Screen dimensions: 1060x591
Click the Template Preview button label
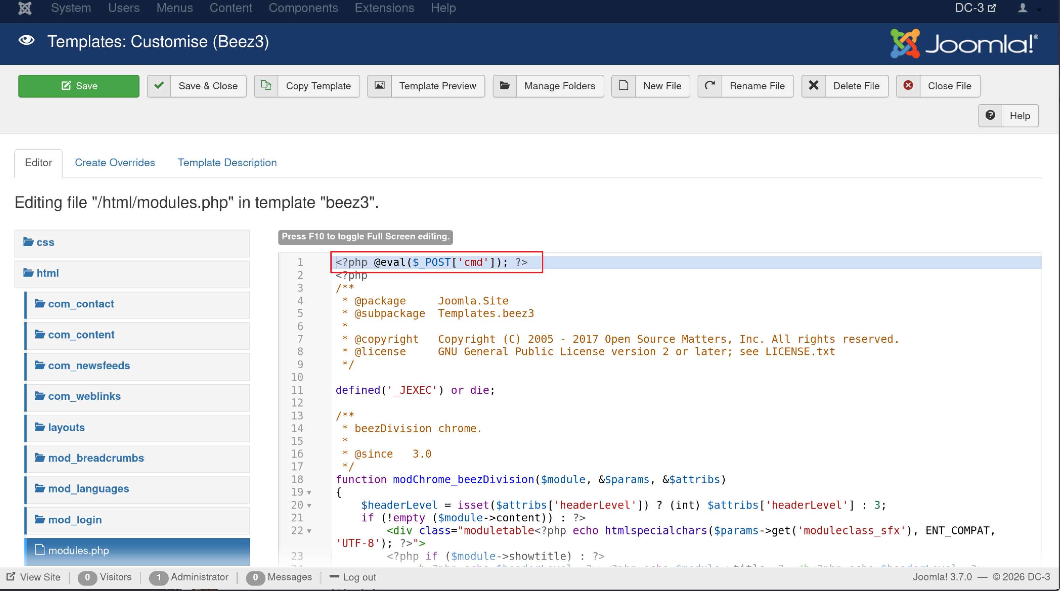point(438,86)
